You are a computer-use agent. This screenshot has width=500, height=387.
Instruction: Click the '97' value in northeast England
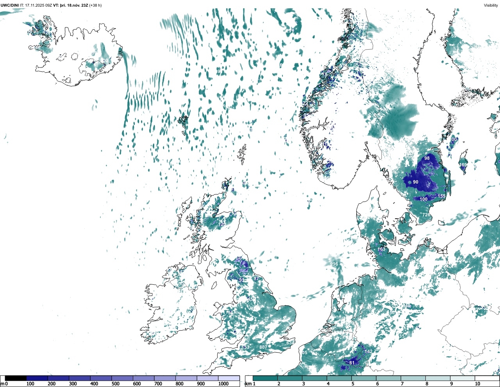point(256,278)
